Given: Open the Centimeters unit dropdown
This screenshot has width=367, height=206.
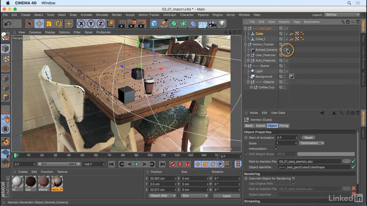Looking at the screenshot, I should pyautogui.click(x=311, y=143).
